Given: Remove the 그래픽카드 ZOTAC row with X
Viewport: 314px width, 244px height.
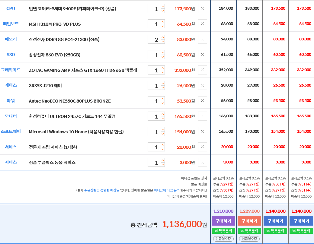Looking at the screenshot, I should point(203,70).
